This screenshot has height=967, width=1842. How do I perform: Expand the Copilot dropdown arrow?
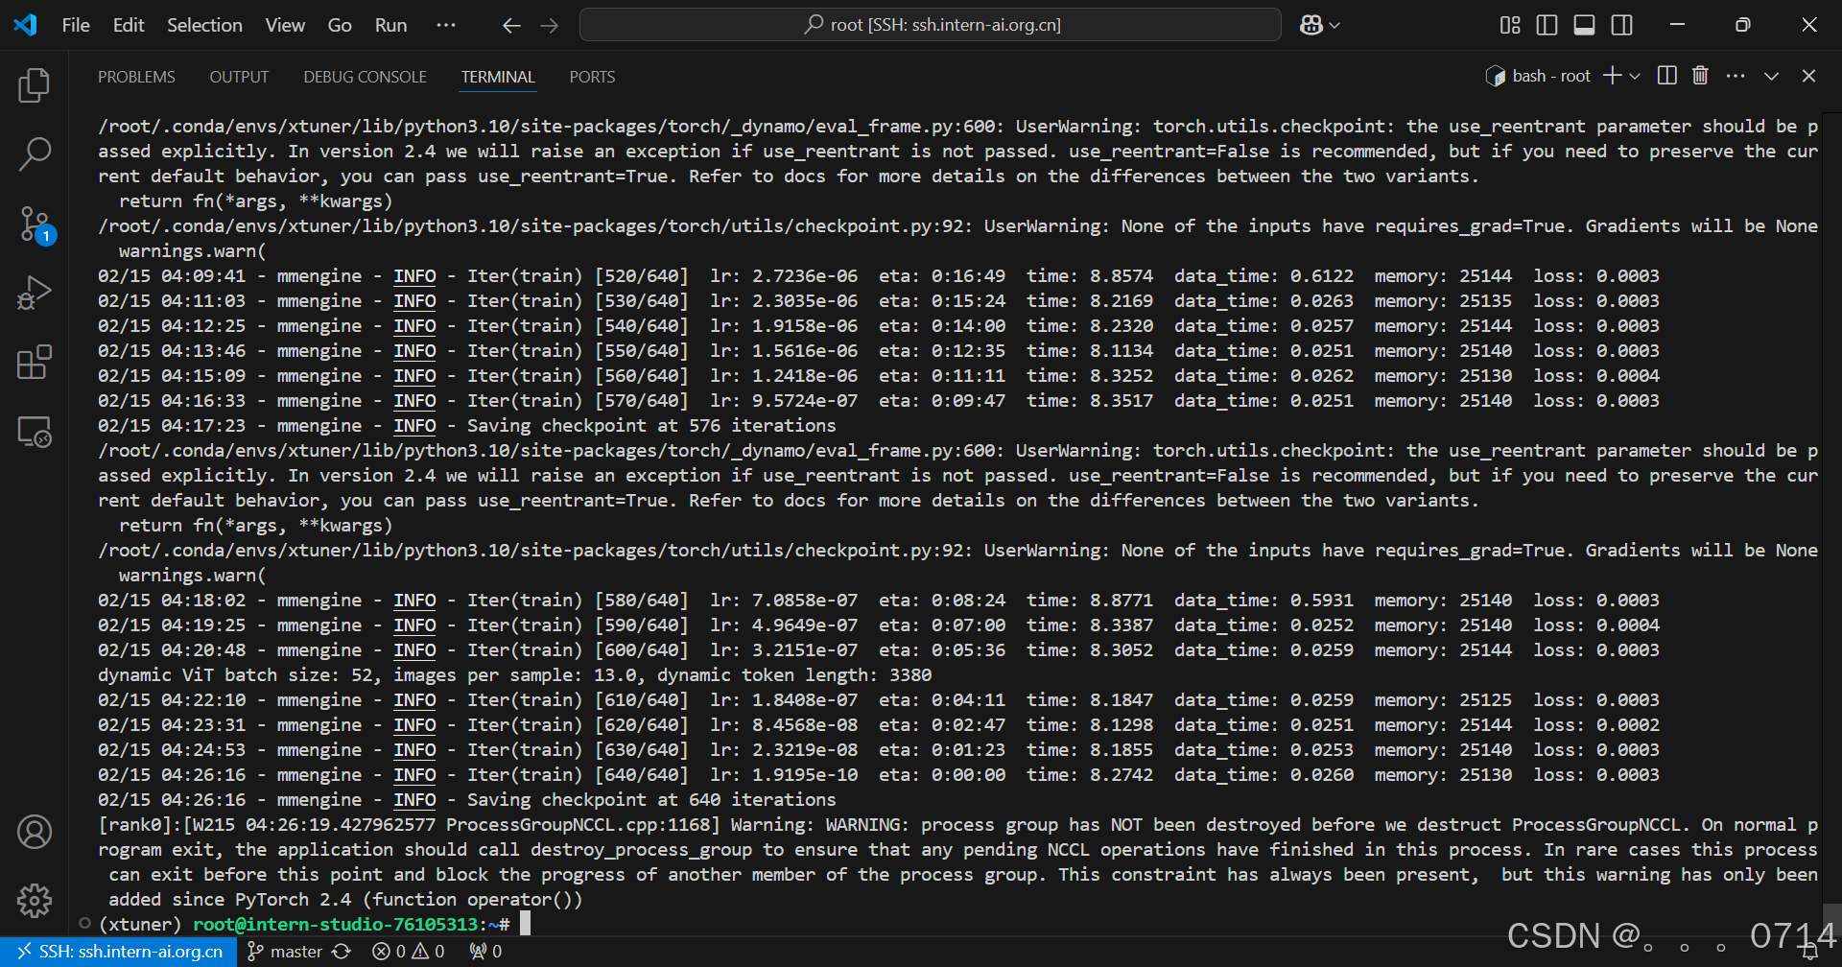(x=1334, y=26)
